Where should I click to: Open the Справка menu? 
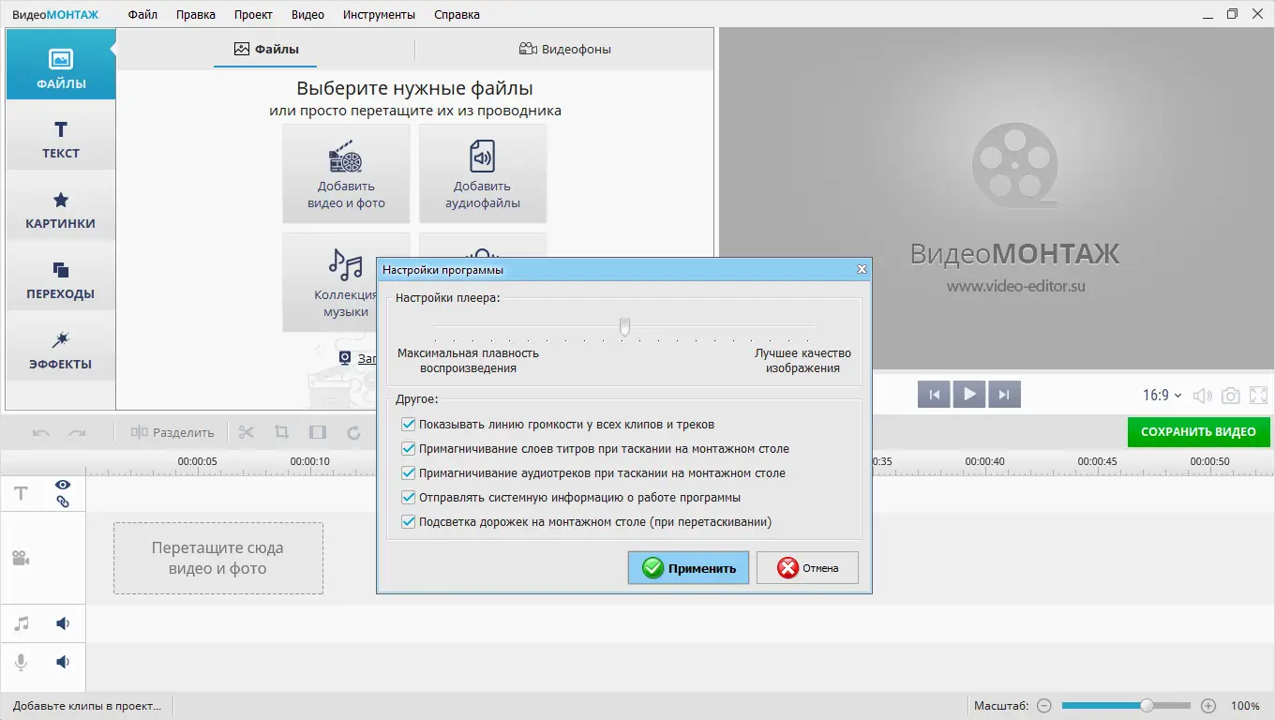coord(457,14)
